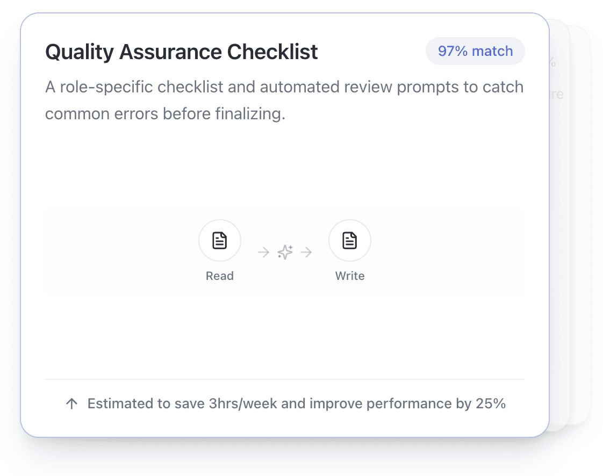Click the arrow just before the Write icon
Screen dimensions: 603x476
pos(306,252)
